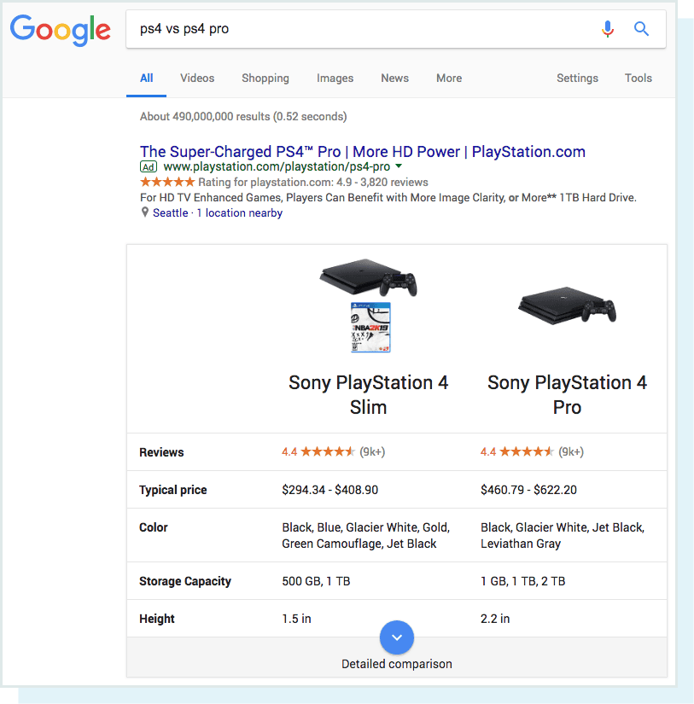Click the microphone icon for voice search
694x704 pixels.
[608, 28]
